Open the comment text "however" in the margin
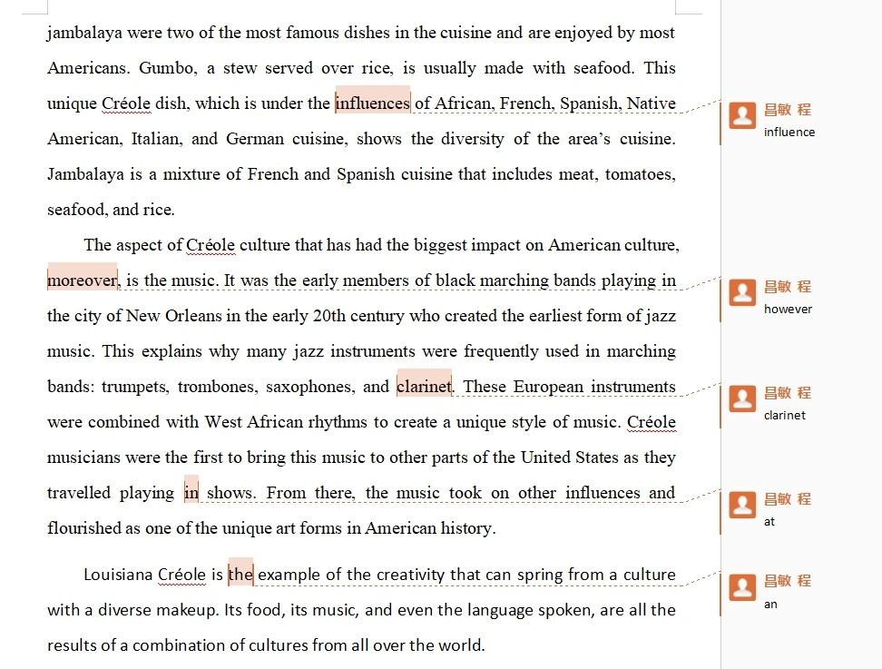Image resolution: width=882 pixels, height=669 pixels. coord(788,310)
